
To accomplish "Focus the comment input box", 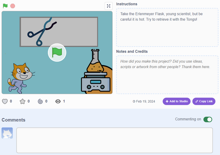I will (115, 140).
